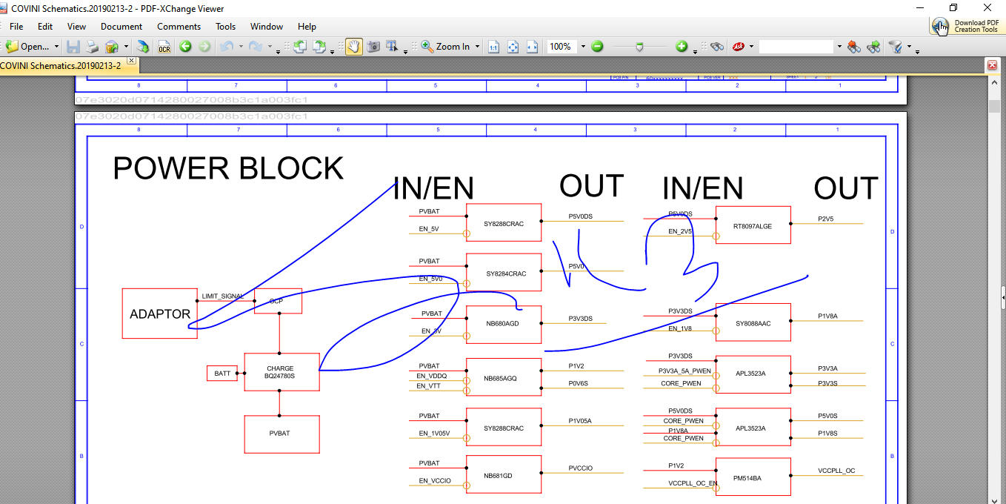This screenshot has width=1006, height=504.
Task: Expand the search options funnel dropdown
Action: 908,47
